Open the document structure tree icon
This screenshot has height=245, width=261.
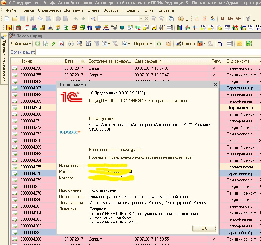click(x=220, y=44)
